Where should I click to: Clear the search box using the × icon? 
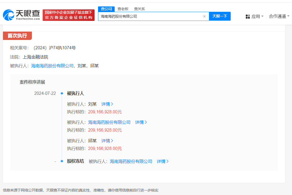tap(204, 16)
